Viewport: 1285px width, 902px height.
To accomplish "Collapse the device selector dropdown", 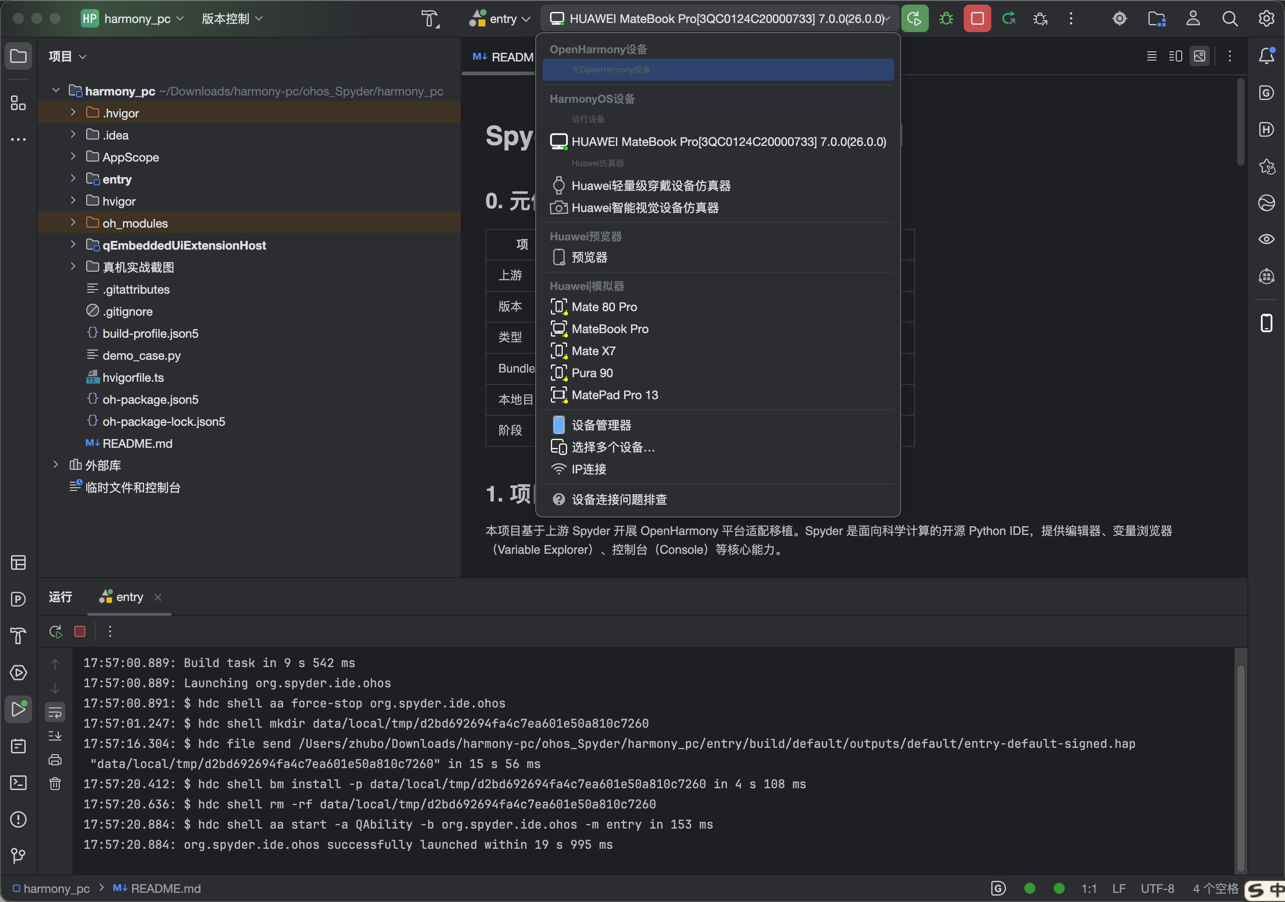I will pos(721,18).
